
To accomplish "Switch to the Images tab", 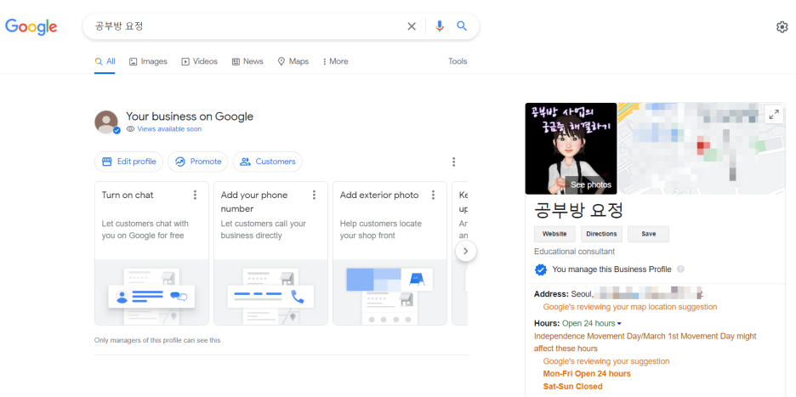I will (148, 61).
